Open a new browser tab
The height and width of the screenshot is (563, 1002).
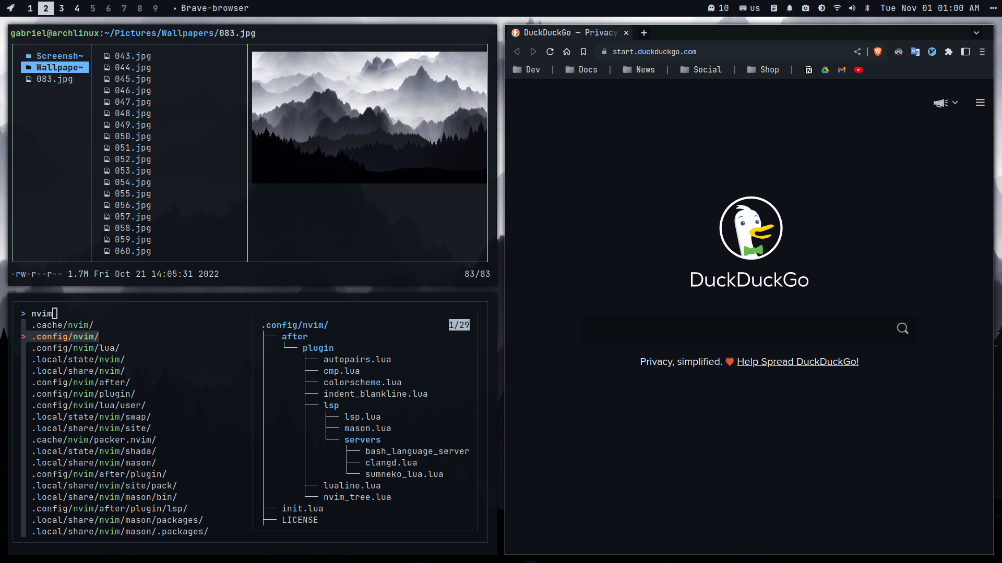click(x=644, y=33)
